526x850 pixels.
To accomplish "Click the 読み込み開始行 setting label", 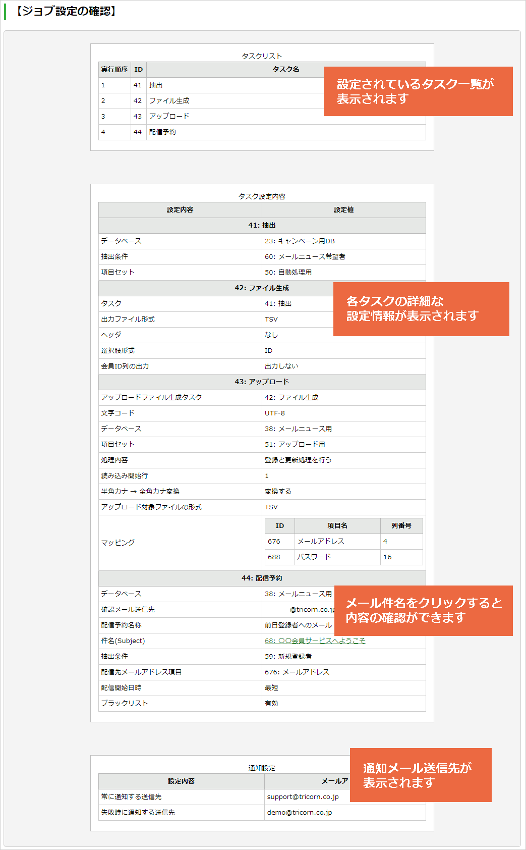I will tap(125, 476).
